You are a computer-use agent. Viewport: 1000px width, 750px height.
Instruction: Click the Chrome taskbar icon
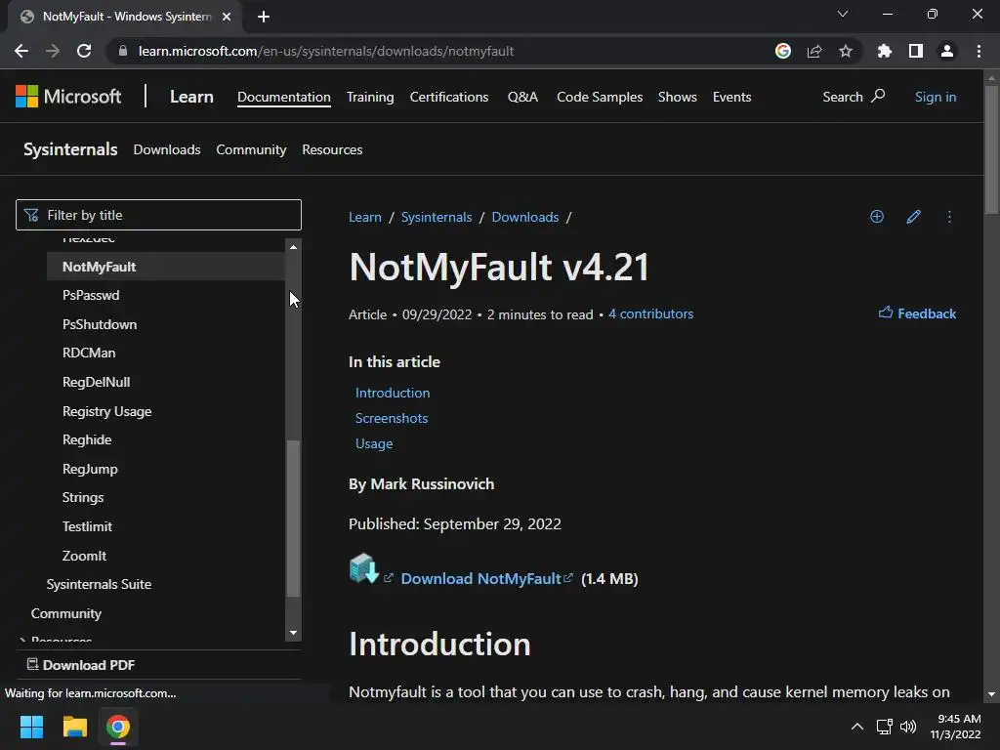click(118, 727)
